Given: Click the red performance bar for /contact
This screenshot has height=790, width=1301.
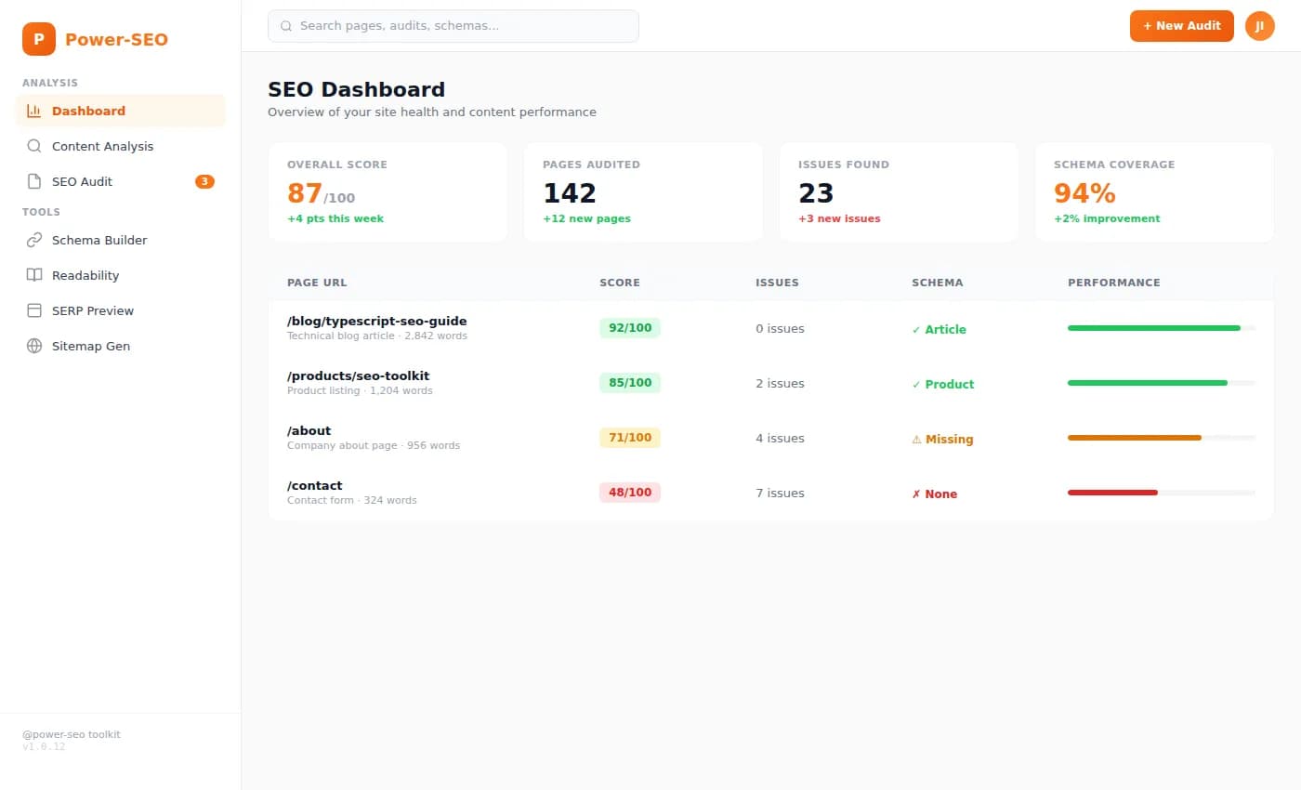Looking at the screenshot, I should [x=1112, y=493].
